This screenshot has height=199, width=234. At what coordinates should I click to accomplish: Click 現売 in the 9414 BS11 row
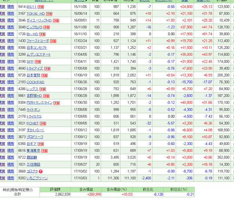tap(11, 7)
